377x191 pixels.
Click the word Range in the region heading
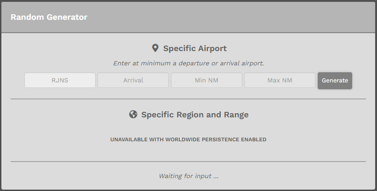tap(236, 115)
